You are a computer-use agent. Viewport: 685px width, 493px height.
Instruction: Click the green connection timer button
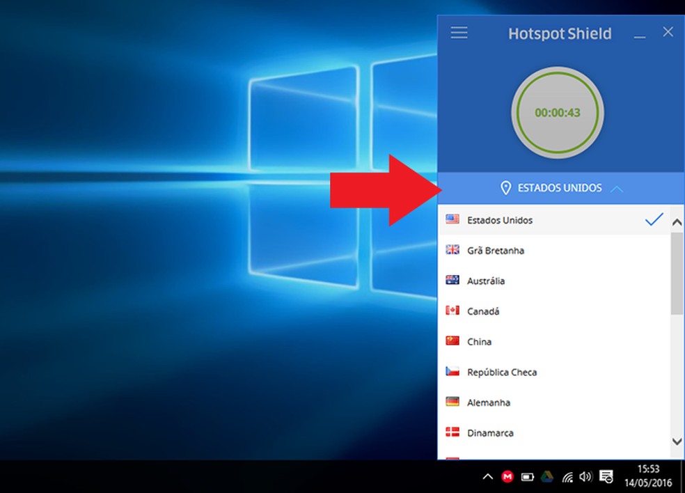click(558, 113)
